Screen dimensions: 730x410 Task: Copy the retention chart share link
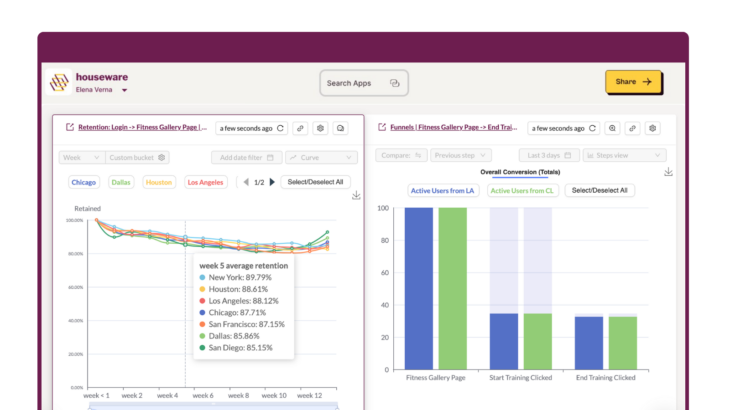tap(300, 128)
